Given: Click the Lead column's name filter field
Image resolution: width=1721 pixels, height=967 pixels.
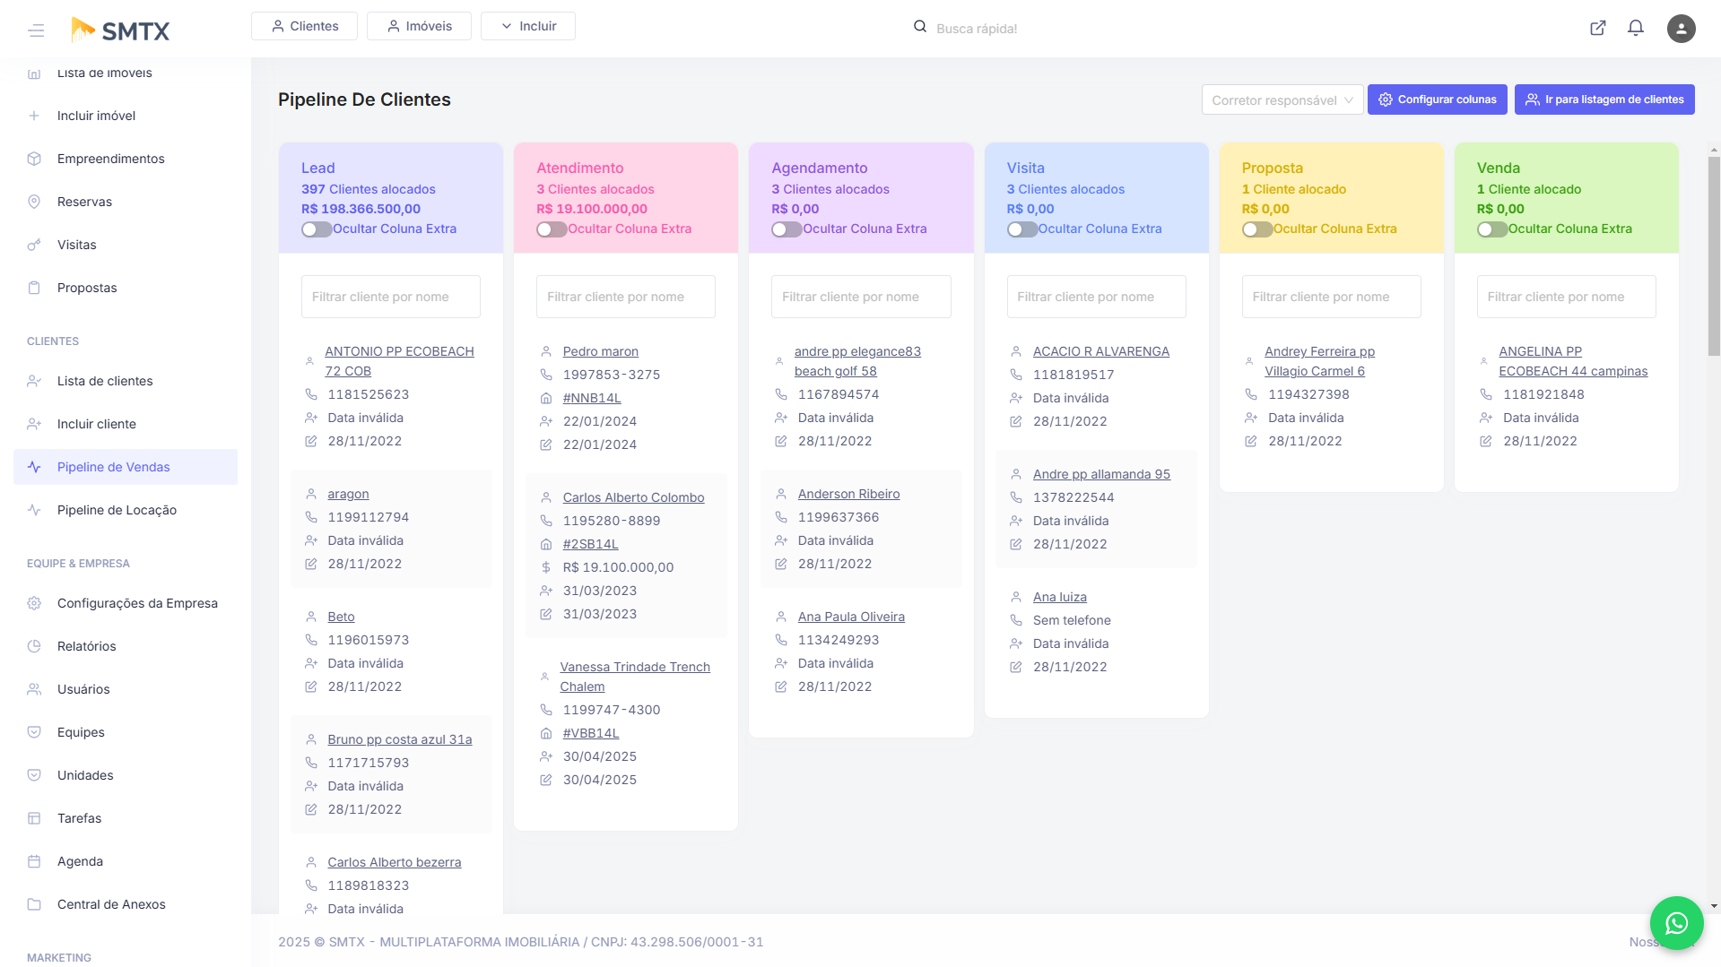Looking at the screenshot, I should pos(390,296).
